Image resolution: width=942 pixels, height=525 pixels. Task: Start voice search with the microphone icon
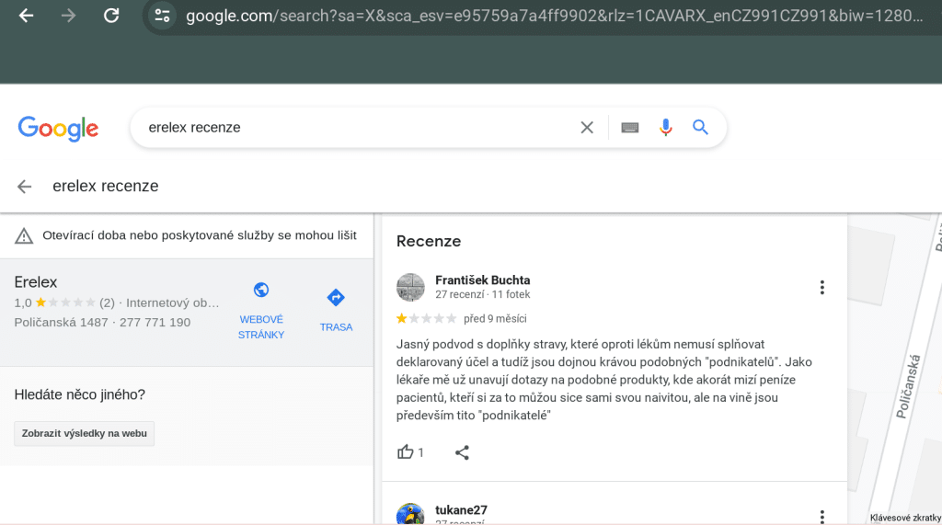[665, 128]
